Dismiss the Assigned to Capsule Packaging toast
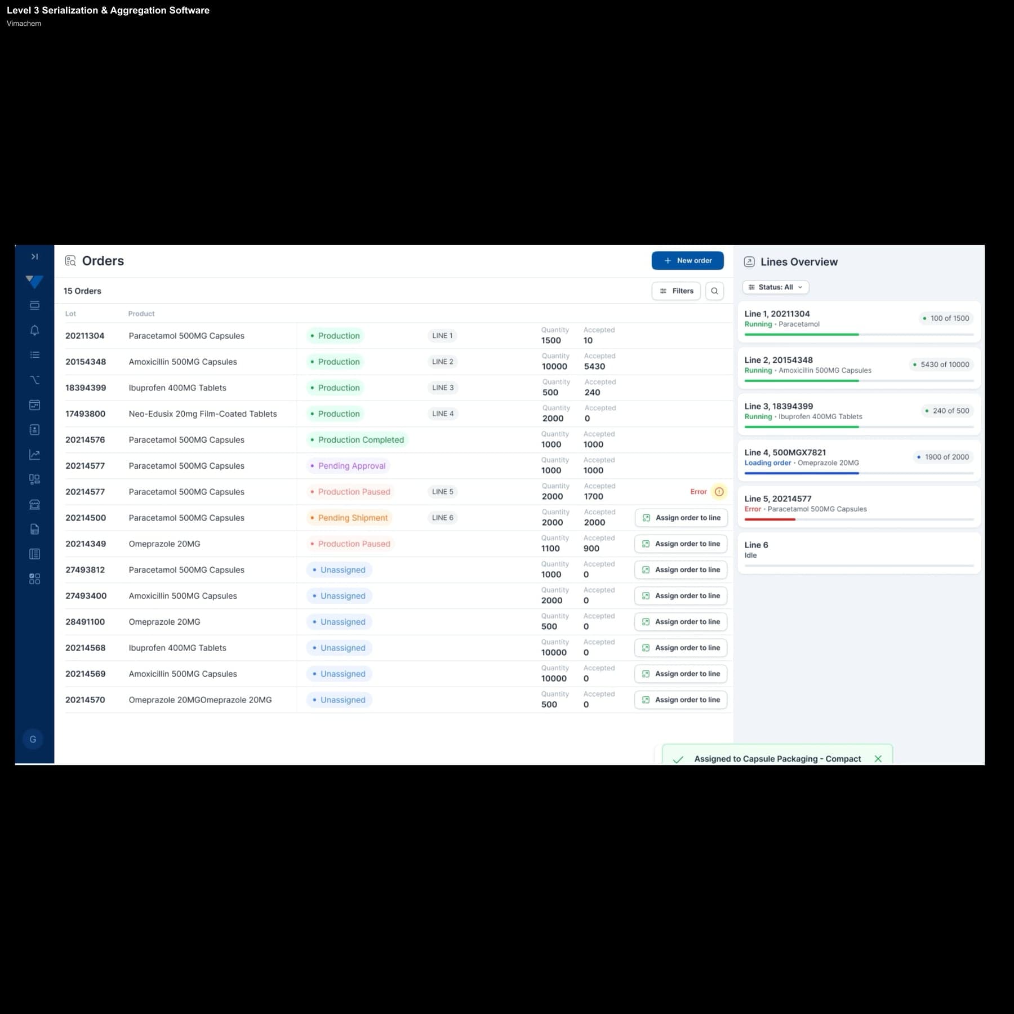This screenshot has width=1014, height=1014. (878, 759)
